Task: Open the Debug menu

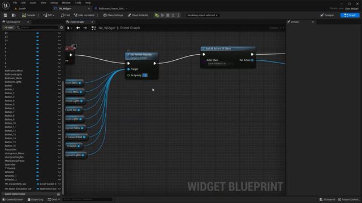Action: tap(54, 3)
